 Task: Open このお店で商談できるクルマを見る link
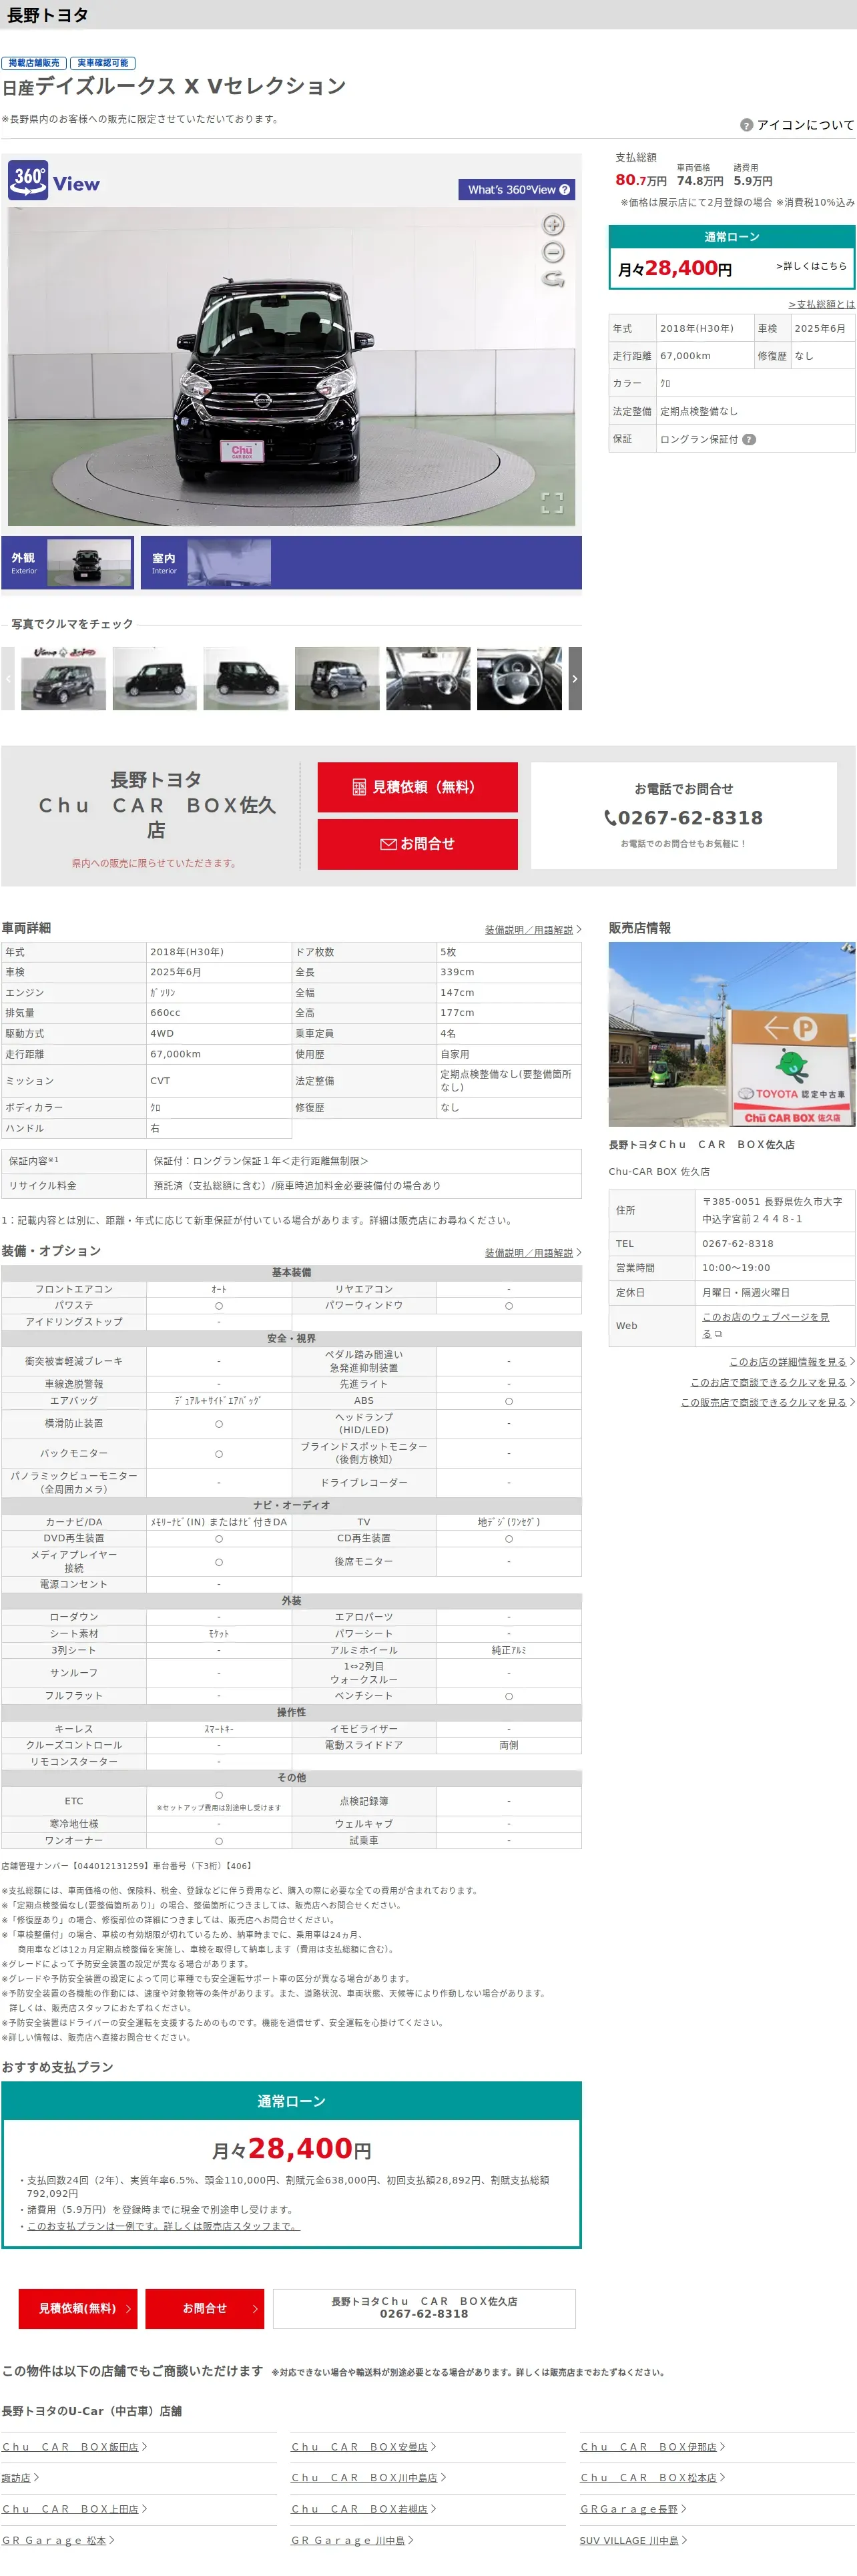click(773, 1382)
